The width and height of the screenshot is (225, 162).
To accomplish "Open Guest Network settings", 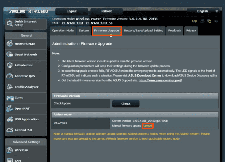I will tap(25, 54).
